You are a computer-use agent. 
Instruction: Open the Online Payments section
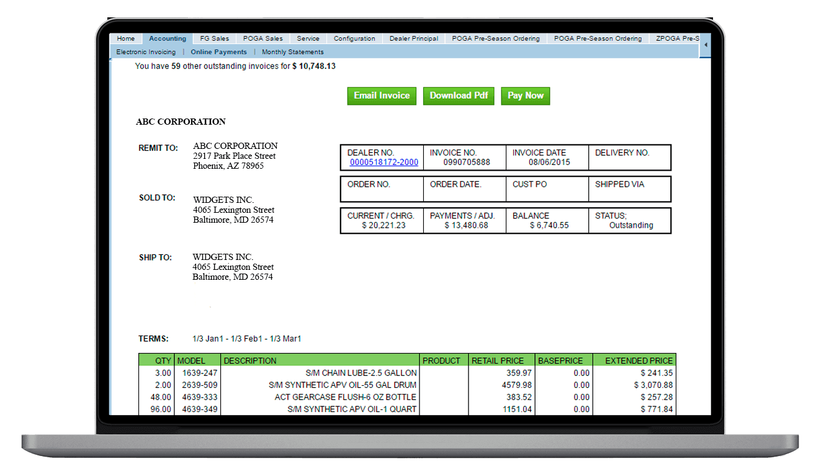click(x=218, y=52)
